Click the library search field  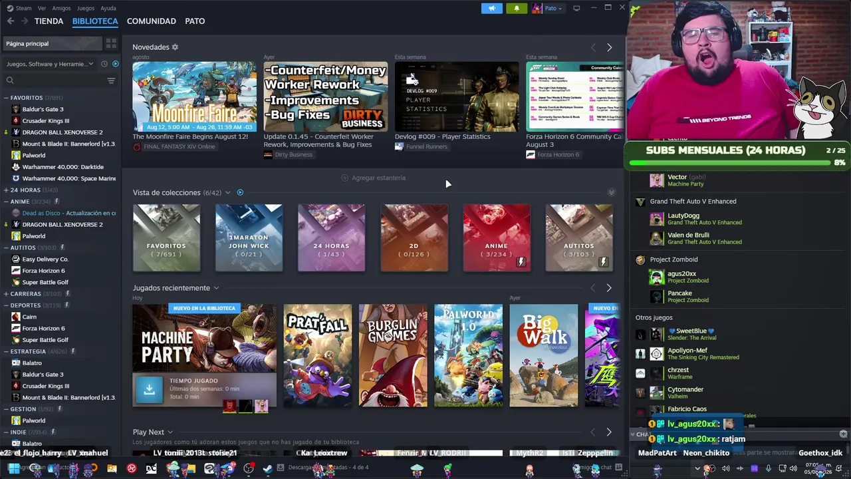pyautogui.click(x=60, y=80)
